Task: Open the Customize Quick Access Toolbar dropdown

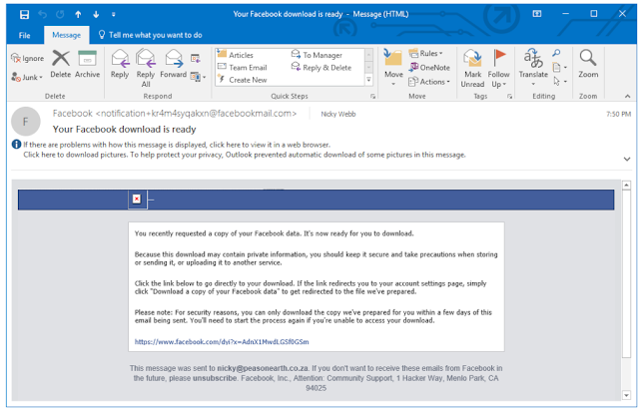Action: pyautogui.click(x=113, y=15)
